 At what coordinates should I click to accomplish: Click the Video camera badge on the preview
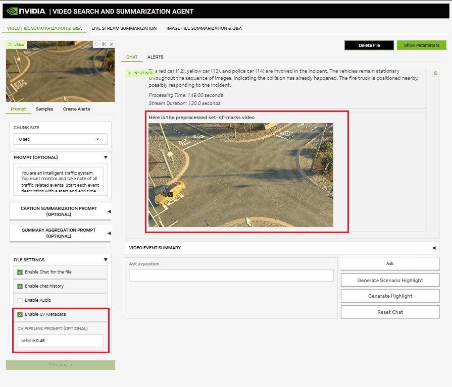coord(17,44)
